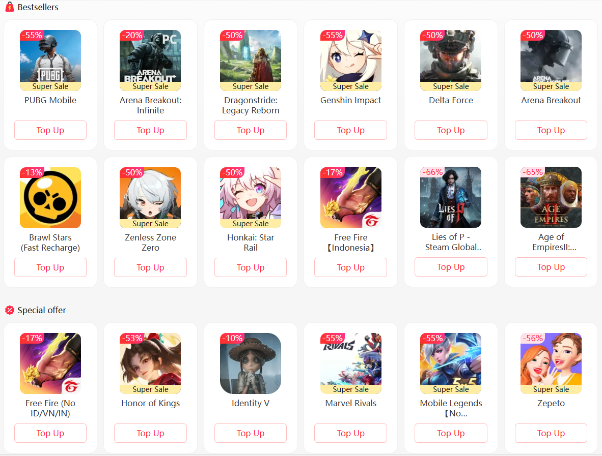Image resolution: width=602 pixels, height=456 pixels.
Task: Select the Genshin Impact game icon
Action: [350, 60]
